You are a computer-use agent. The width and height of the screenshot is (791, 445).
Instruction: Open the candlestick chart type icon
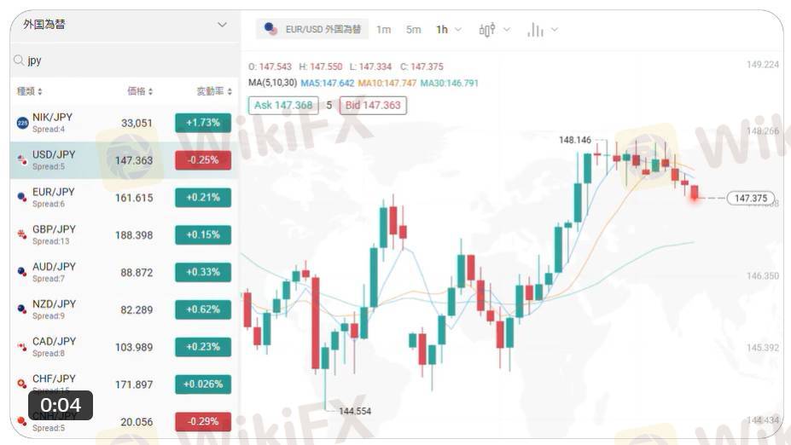(487, 30)
